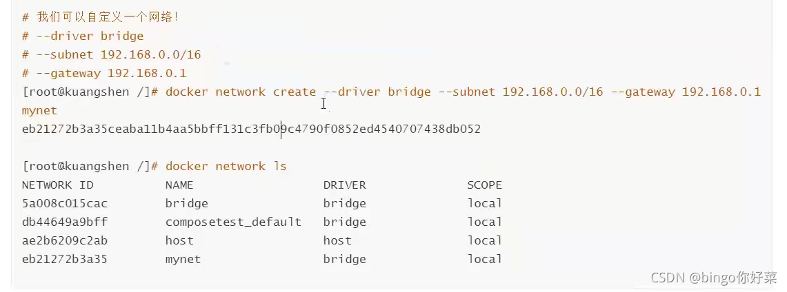The image size is (787, 292).
Task: Click driver 'host' in host row
Action: 338,240
